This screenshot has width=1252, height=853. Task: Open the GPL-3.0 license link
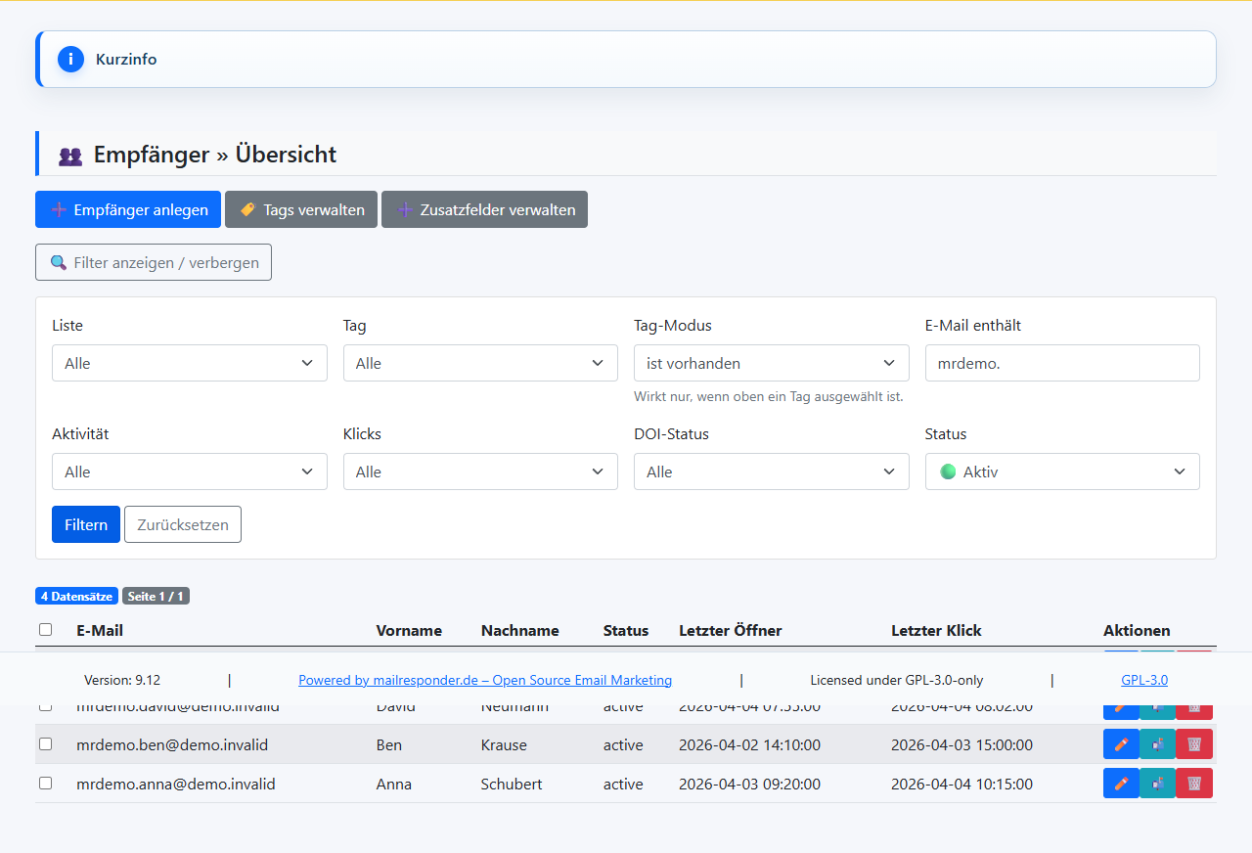(x=1143, y=680)
